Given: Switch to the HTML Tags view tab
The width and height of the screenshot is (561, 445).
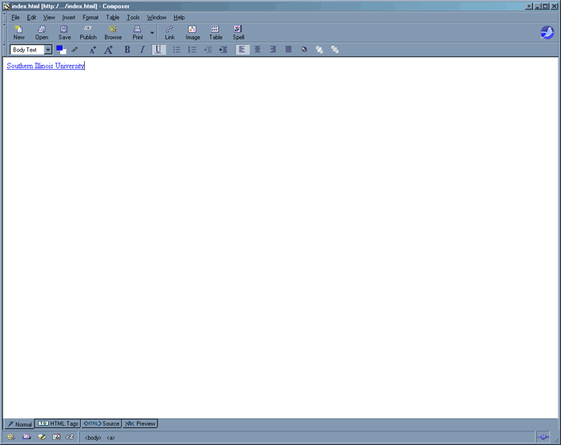Looking at the screenshot, I should click(58, 423).
